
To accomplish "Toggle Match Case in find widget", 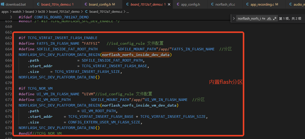I will (x=264, y=19).
